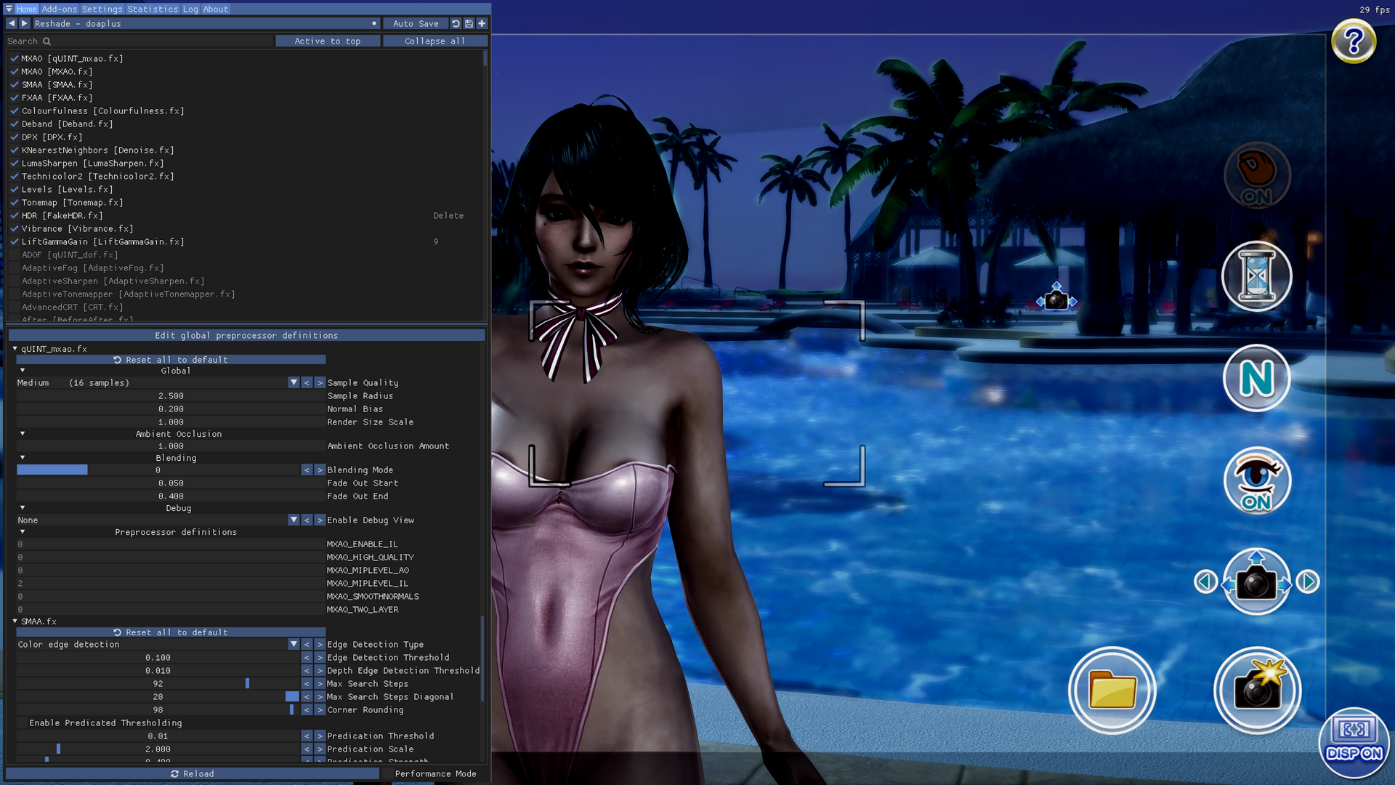Screen dimensions: 1395x785
Task: Uncheck Colourfulness effect
Action: (15, 111)
